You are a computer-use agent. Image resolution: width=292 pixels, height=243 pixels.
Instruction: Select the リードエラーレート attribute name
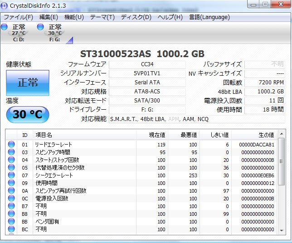(x=54, y=145)
